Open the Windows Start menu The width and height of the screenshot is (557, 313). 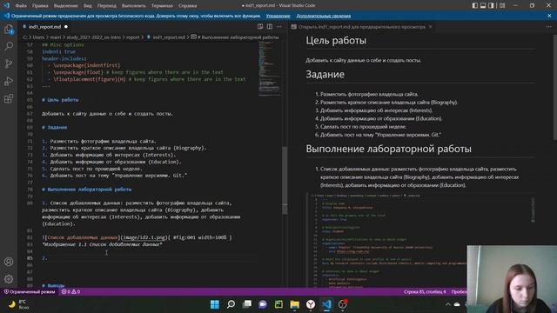(215, 304)
